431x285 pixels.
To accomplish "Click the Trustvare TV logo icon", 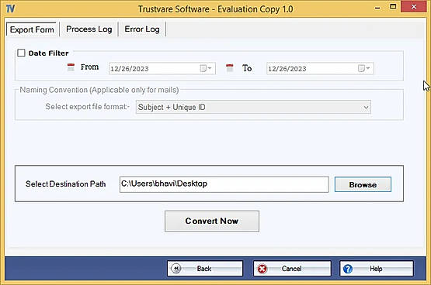I will click(x=10, y=9).
